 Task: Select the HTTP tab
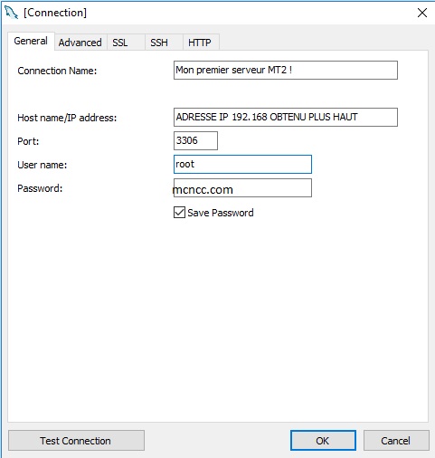point(201,43)
